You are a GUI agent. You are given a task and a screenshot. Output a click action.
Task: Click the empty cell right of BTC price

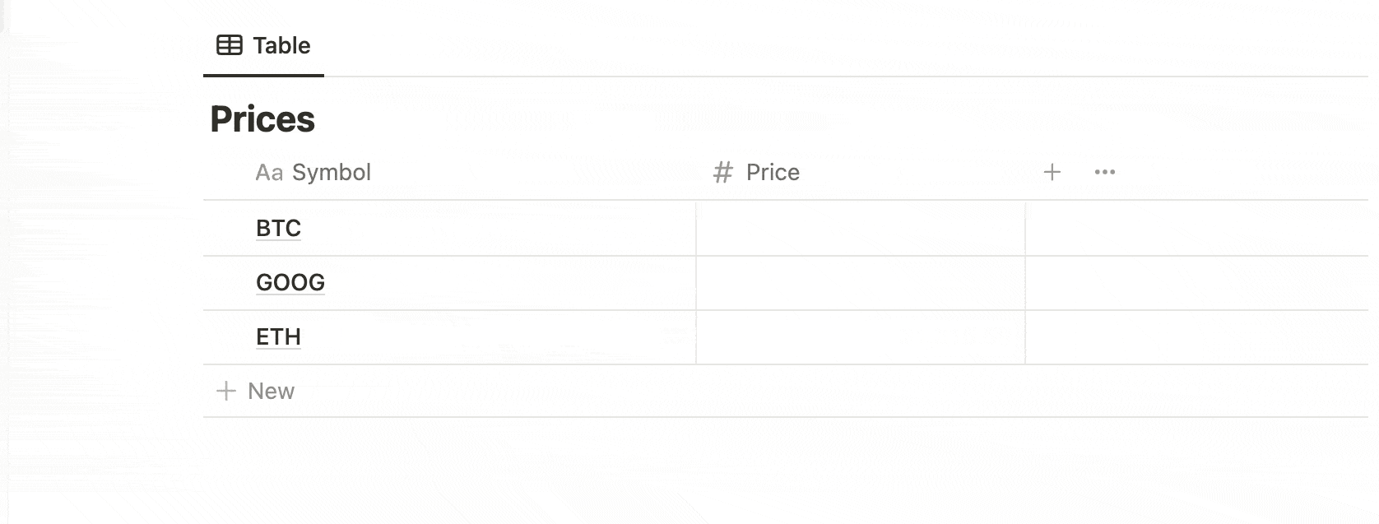pos(1196,228)
